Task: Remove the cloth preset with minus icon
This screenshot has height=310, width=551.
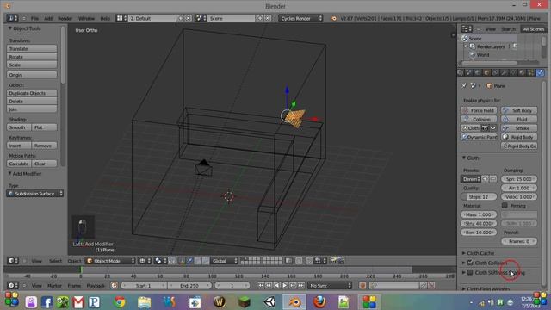Action: click(x=493, y=179)
